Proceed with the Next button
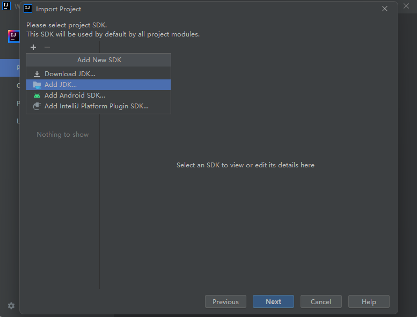Screen dimensions: 417x317 273,301
